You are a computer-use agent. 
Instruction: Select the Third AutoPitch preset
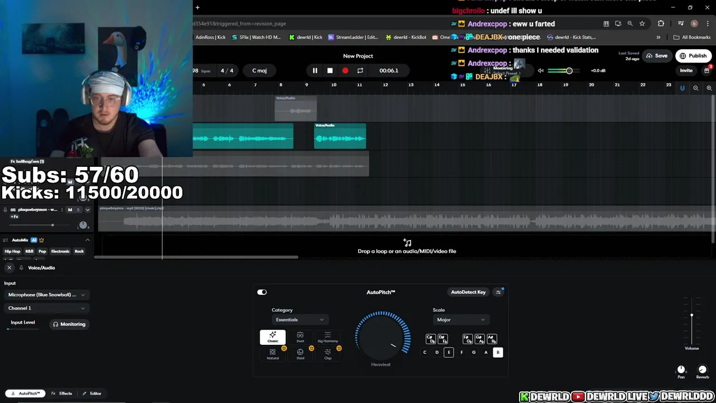(x=300, y=354)
